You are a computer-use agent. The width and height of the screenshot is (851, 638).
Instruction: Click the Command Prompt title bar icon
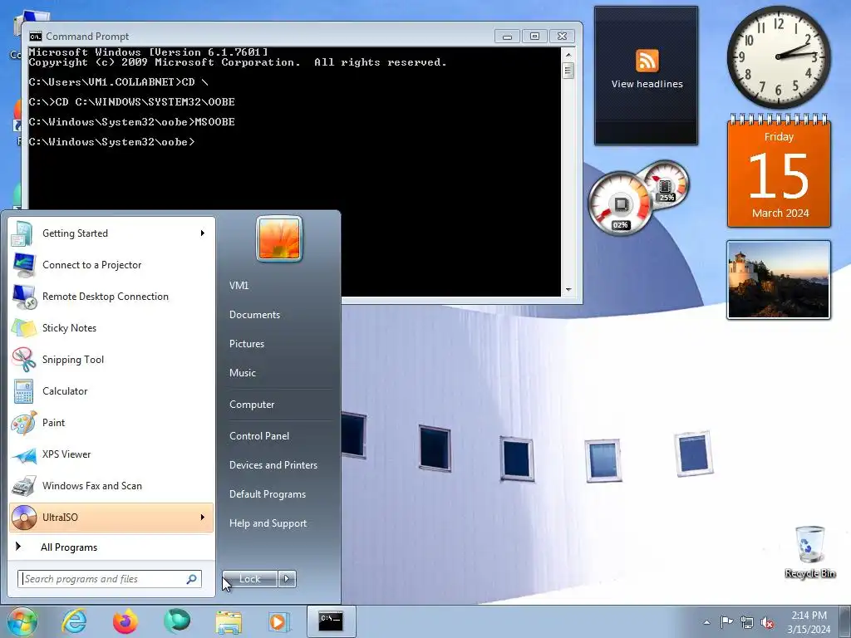click(x=35, y=37)
